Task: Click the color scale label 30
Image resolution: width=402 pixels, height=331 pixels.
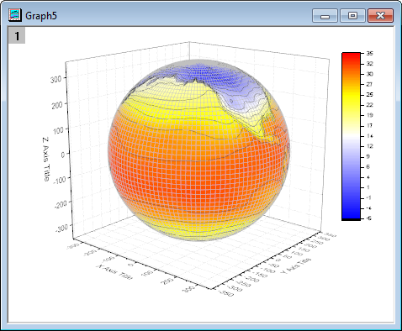Action: click(x=370, y=74)
